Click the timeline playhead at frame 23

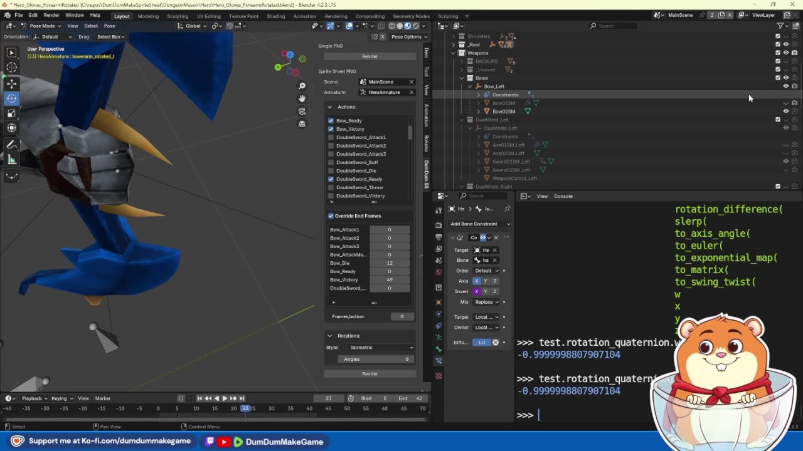pyautogui.click(x=246, y=408)
